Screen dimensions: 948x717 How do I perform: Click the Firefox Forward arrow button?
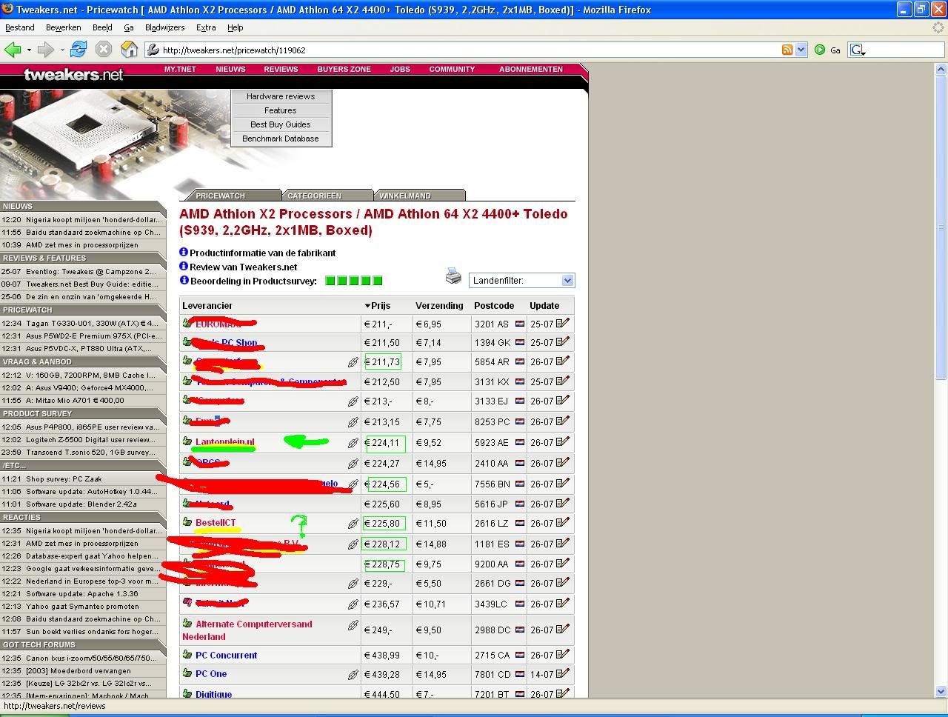46,50
